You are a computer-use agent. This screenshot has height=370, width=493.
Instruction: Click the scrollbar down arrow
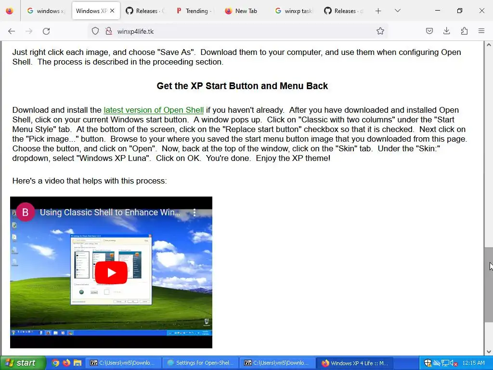click(x=489, y=352)
